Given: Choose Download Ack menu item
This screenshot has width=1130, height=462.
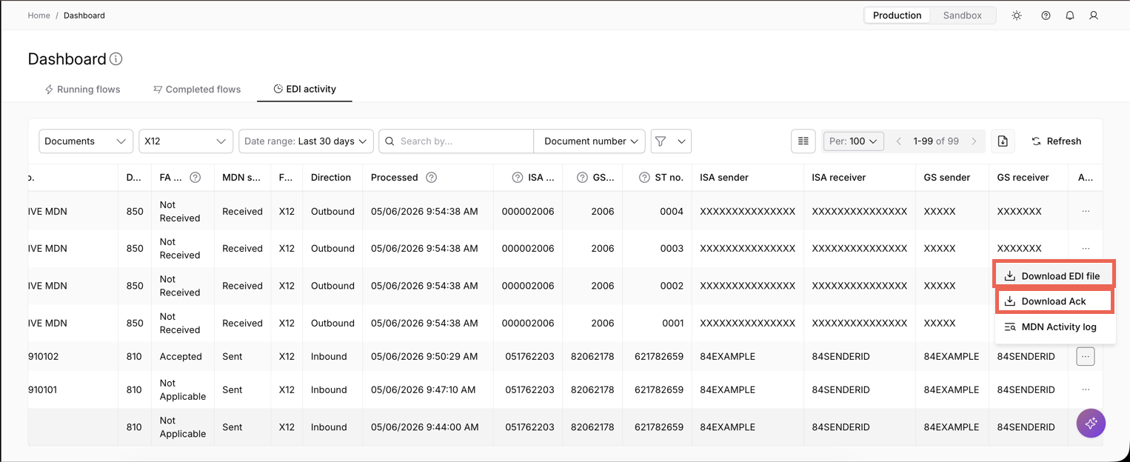Looking at the screenshot, I should 1055,301.
